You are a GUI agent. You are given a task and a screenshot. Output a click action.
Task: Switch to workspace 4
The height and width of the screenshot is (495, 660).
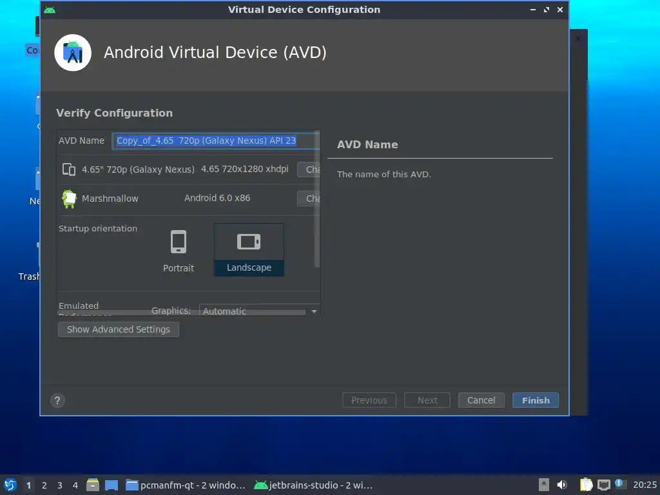(x=75, y=485)
